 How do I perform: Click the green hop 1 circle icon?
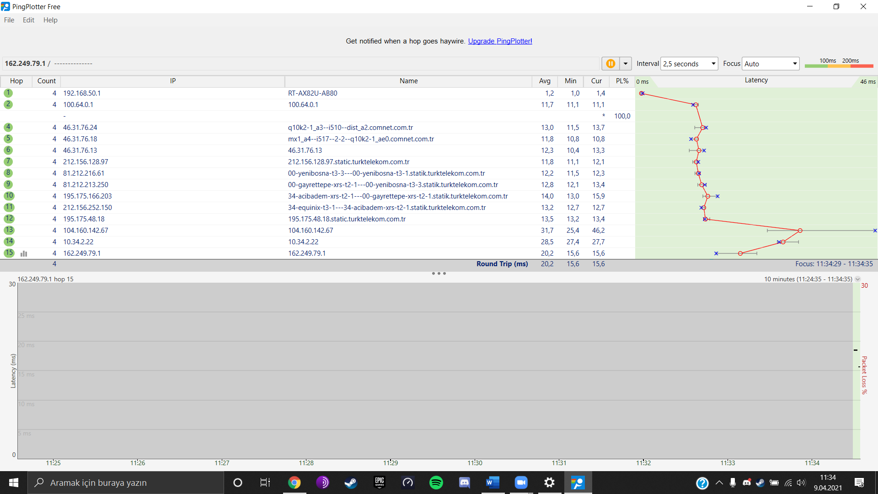pyautogui.click(x=8, y=93)
